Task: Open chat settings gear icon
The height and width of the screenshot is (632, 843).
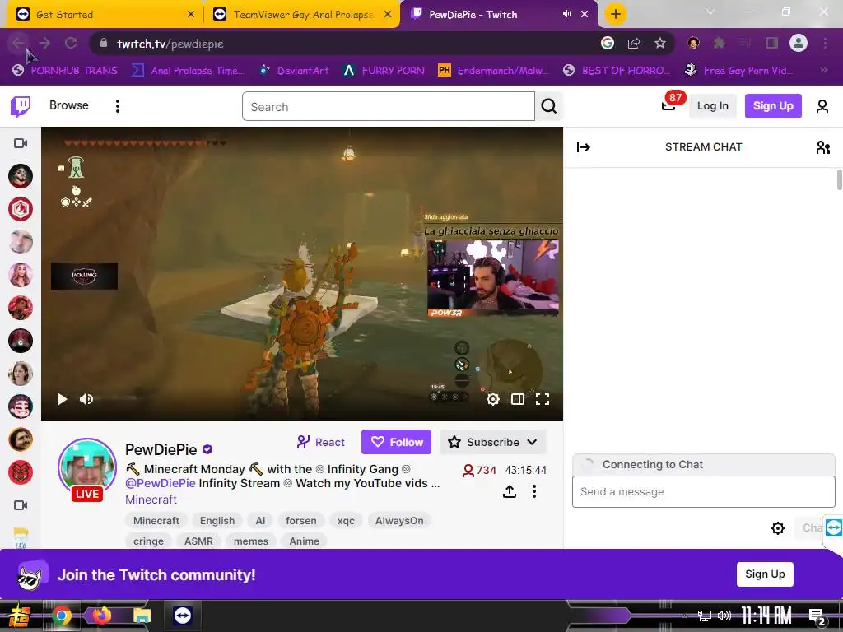Action: click(x=777, y=528)
